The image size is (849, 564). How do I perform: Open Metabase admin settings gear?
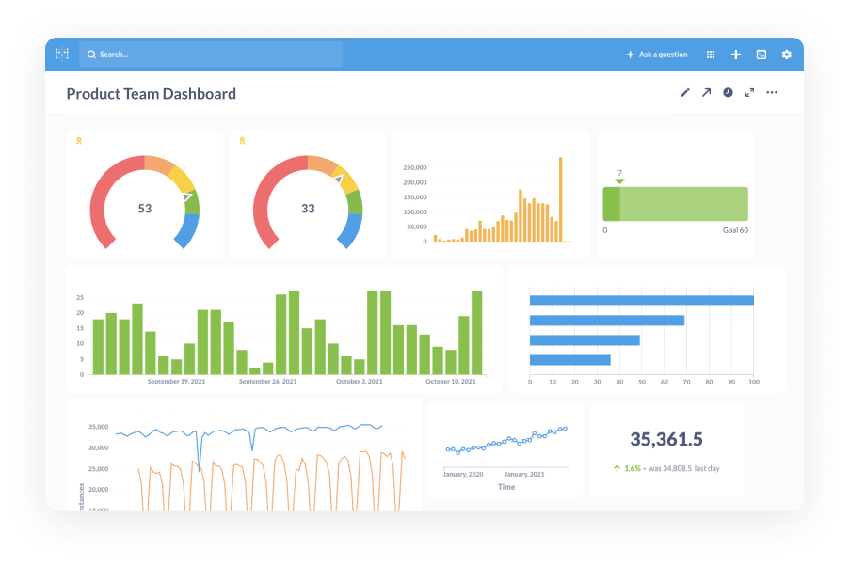tap(787, 54)
